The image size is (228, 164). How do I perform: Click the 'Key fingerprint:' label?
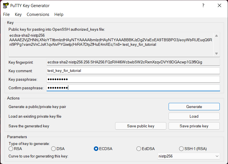coord(21,62)
